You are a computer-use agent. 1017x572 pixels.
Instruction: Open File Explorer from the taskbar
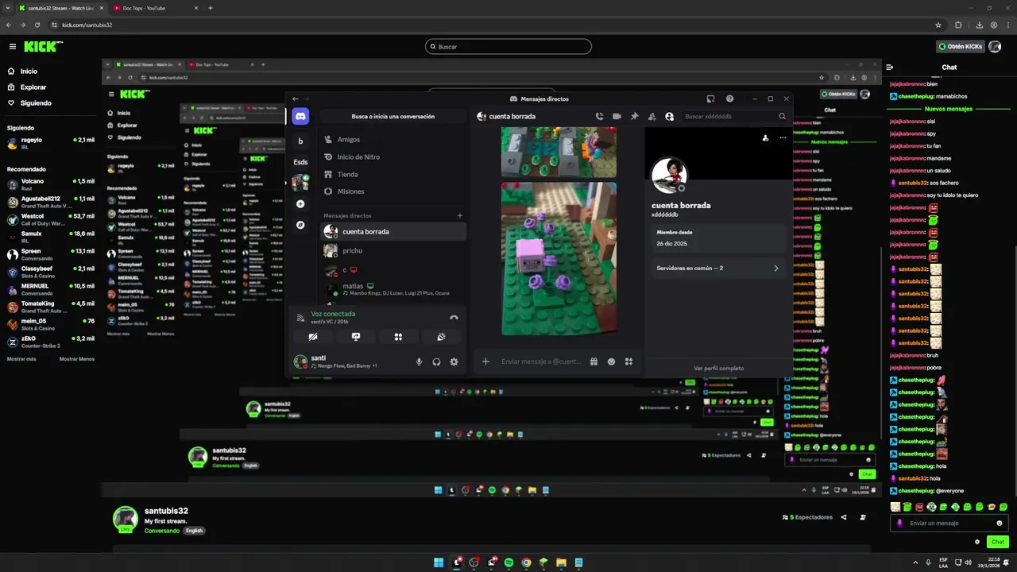561,562
